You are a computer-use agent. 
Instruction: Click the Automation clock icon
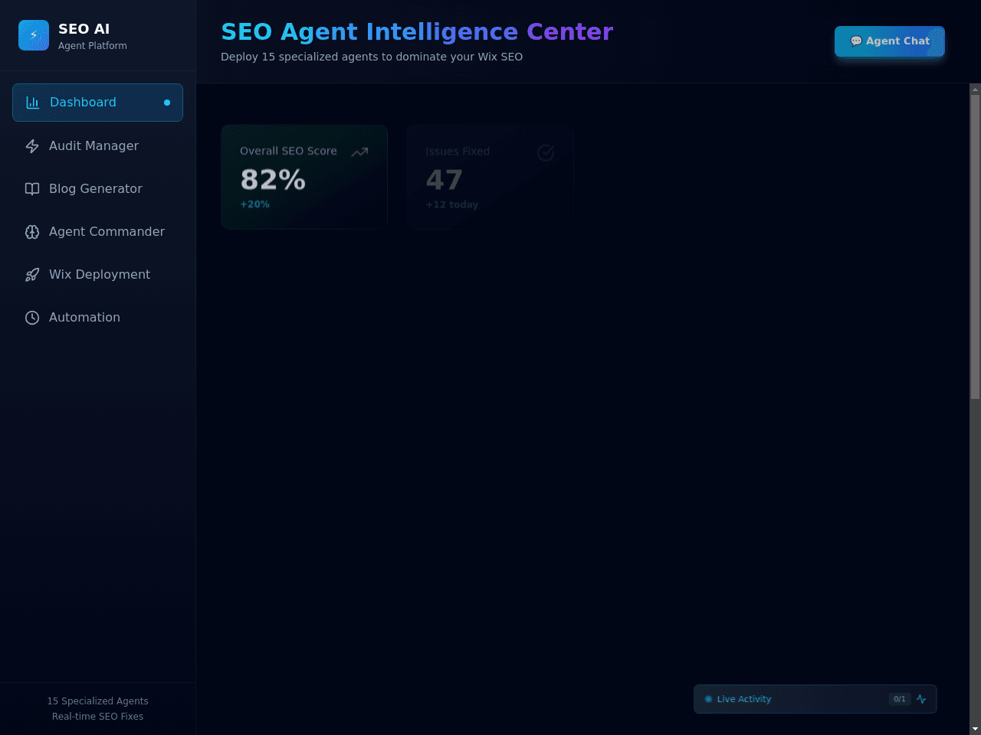pyautogui.click(x=32, y=318)
